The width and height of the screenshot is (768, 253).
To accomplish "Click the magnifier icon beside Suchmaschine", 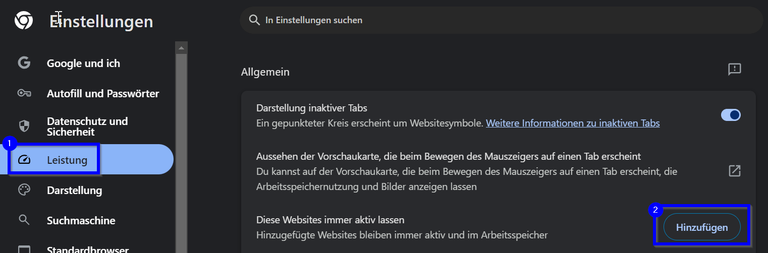I will [24, 220].
